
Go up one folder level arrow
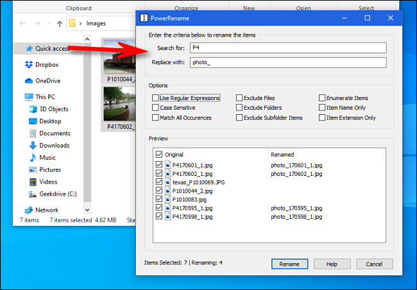[x=60, y=24]
